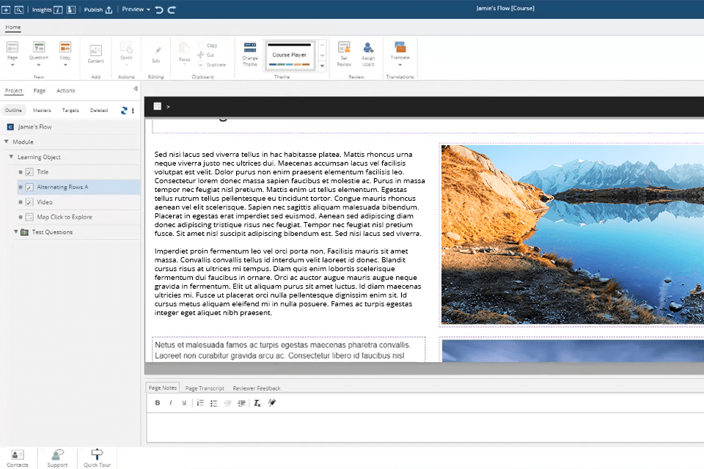The width and height of the screenshot is (704, 469).
Task: Click the page icon in black breadcrumb bar
Action: coord(157,106)
